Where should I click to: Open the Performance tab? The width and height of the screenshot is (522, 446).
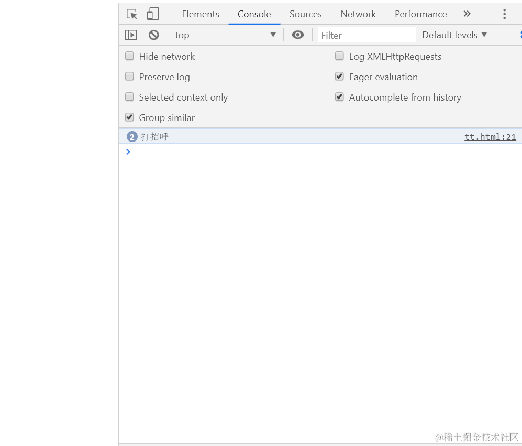coord(420,14)
